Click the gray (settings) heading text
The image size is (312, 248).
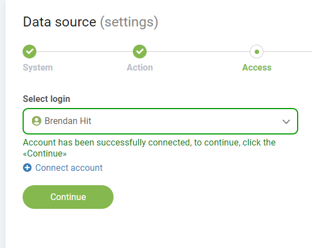pos(129,22)
